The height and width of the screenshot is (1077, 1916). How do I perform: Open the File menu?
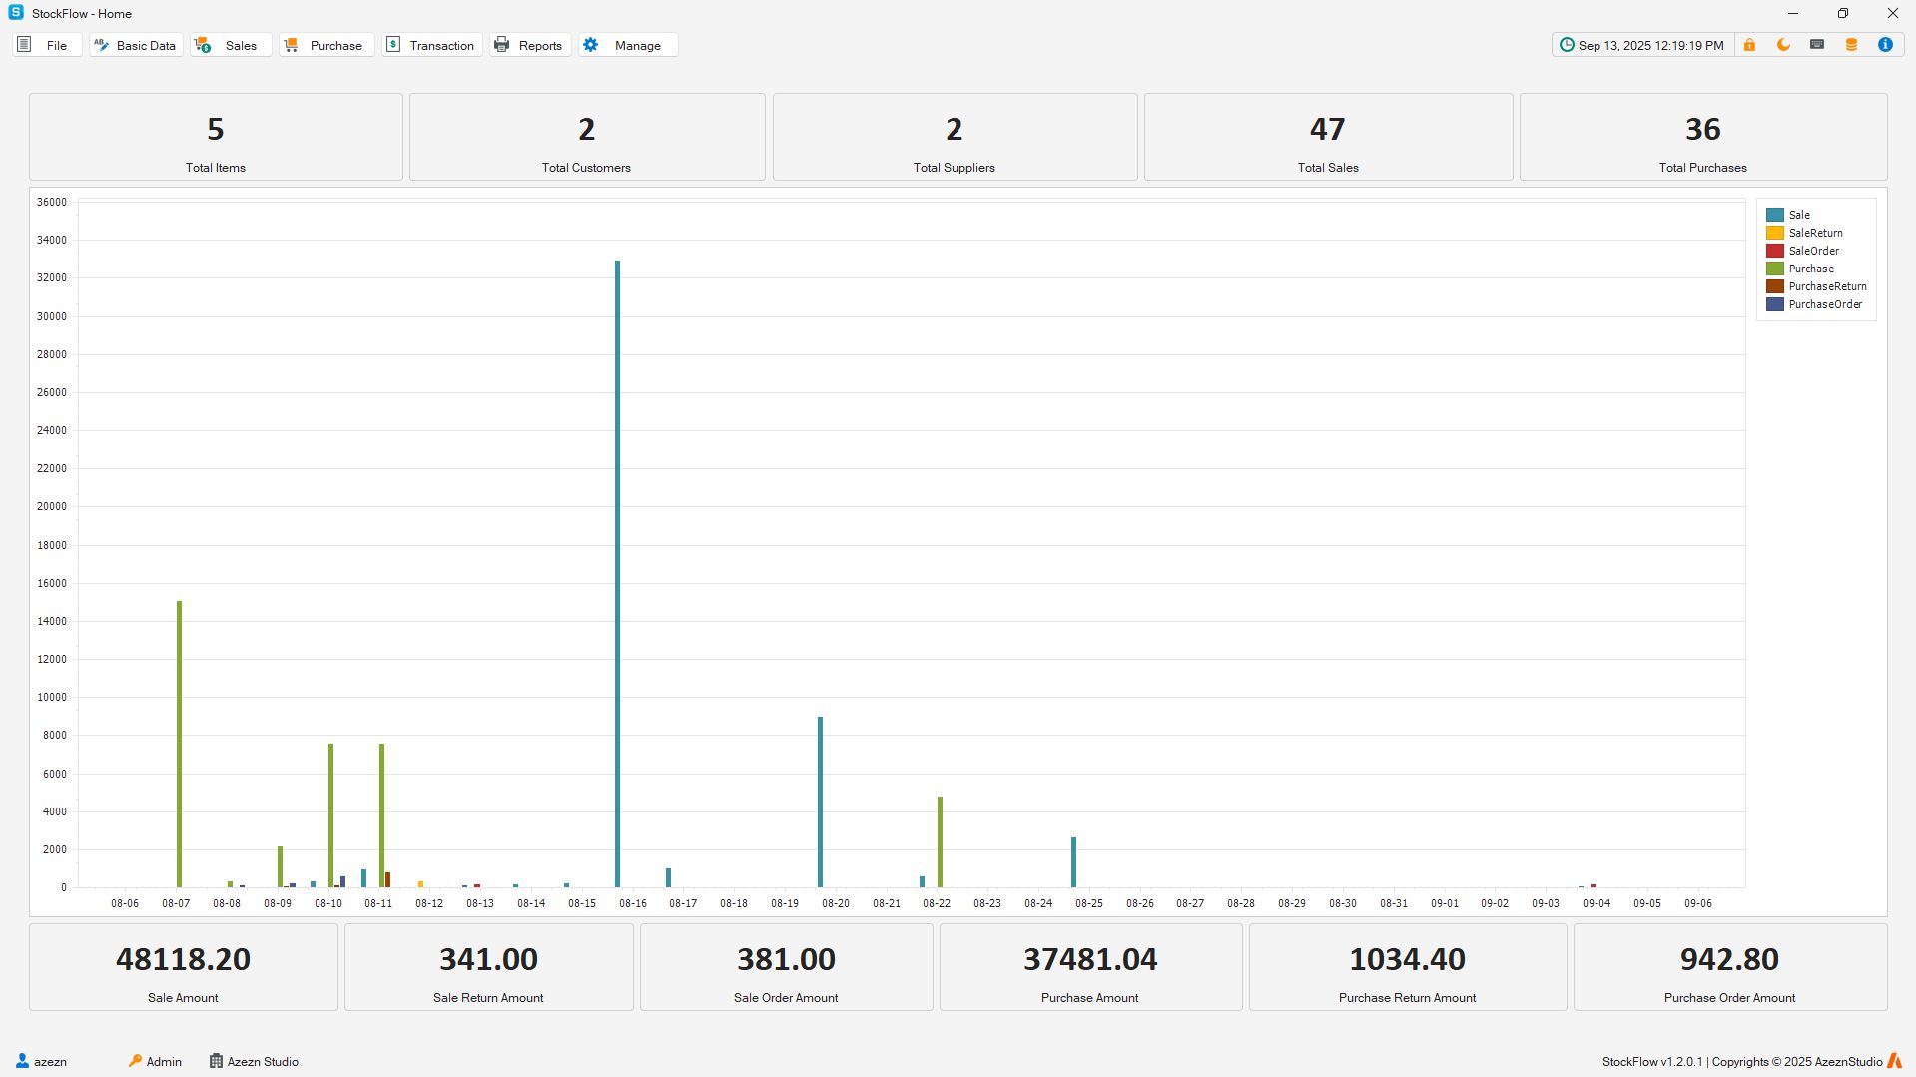click(46, 45)
